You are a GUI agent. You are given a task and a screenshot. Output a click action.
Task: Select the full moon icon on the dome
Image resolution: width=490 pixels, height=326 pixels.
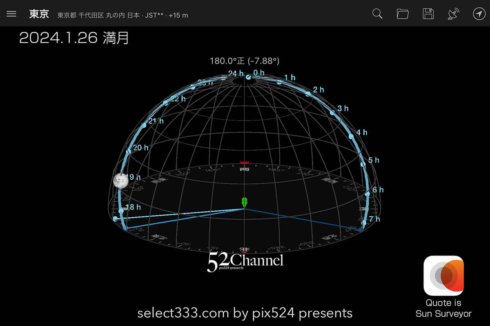[x=120, y=181]
